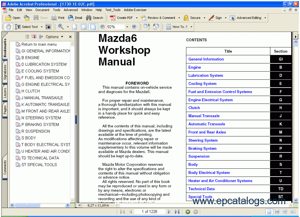
Task: Click the zoom out minus button
Action: coord(103,27)
